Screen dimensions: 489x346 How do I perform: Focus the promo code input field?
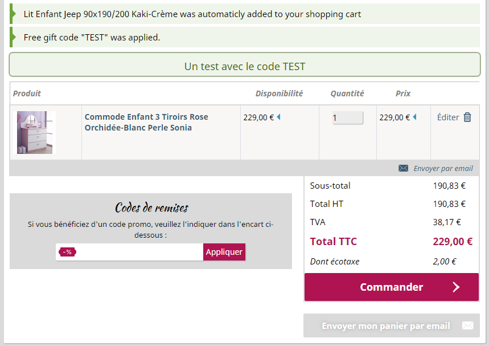click(139, 252)
